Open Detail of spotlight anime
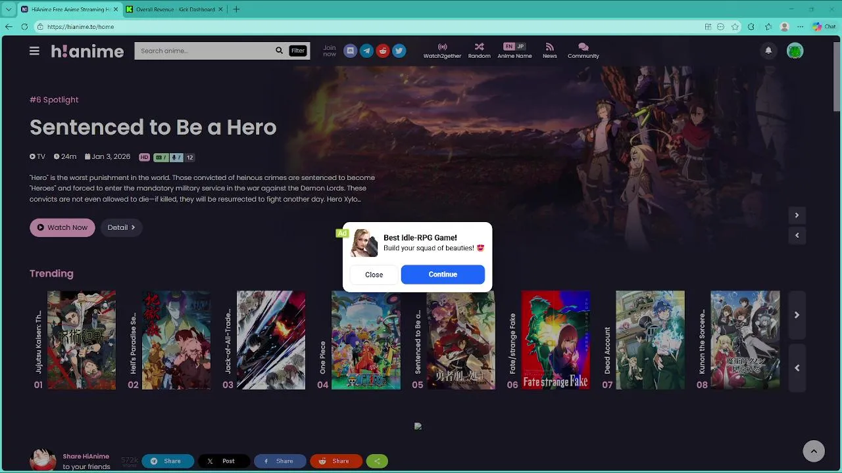This screenshot has width=842, height=473. (x=121, y=227)
